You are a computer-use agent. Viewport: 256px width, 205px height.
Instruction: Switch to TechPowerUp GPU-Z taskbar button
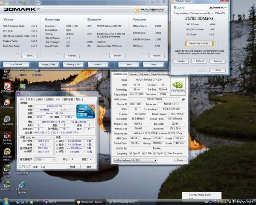click(x=123, y=202)
